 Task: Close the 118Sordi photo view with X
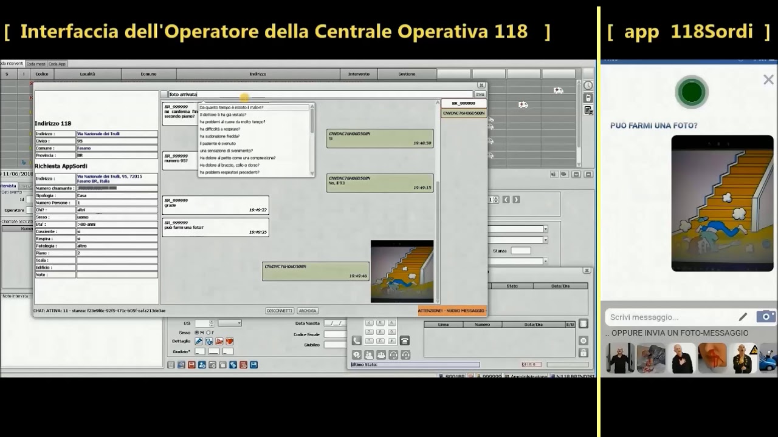tap(768, 80)
